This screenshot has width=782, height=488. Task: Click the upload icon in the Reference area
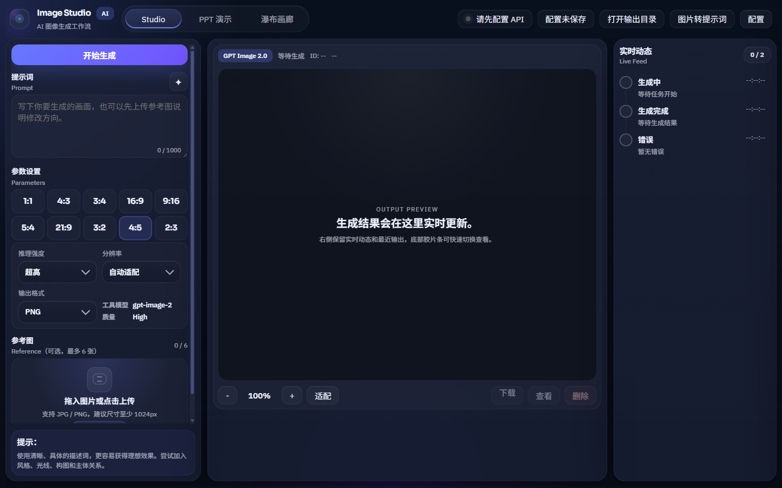click(x=99, y=380)
